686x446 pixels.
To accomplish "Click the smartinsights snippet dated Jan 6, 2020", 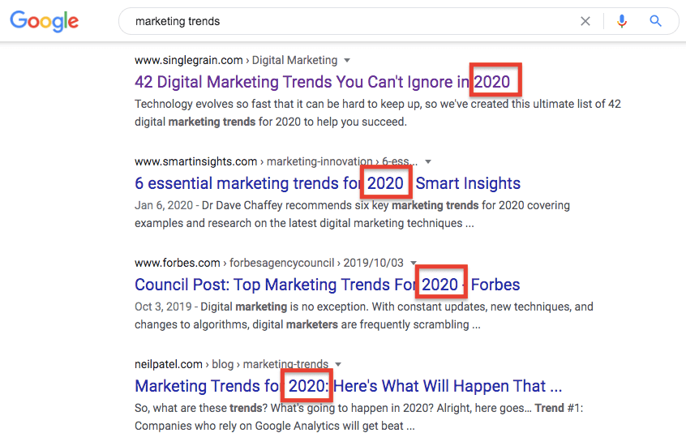I will coord(352,214).
